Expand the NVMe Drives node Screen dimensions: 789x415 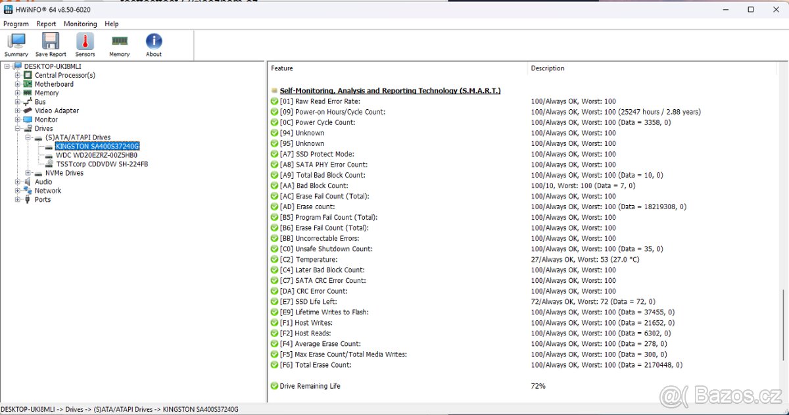(x=28, y=173)
